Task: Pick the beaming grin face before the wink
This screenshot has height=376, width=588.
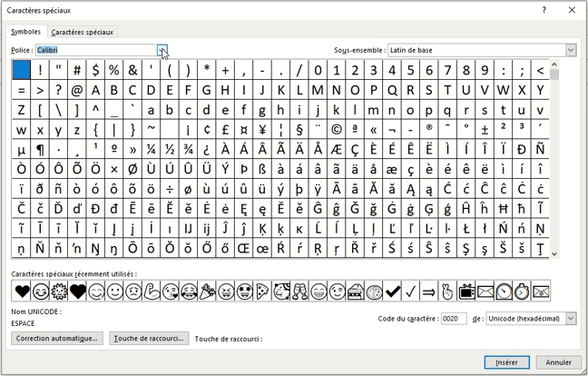Action: pyautogui.click(x=318, y=292)
